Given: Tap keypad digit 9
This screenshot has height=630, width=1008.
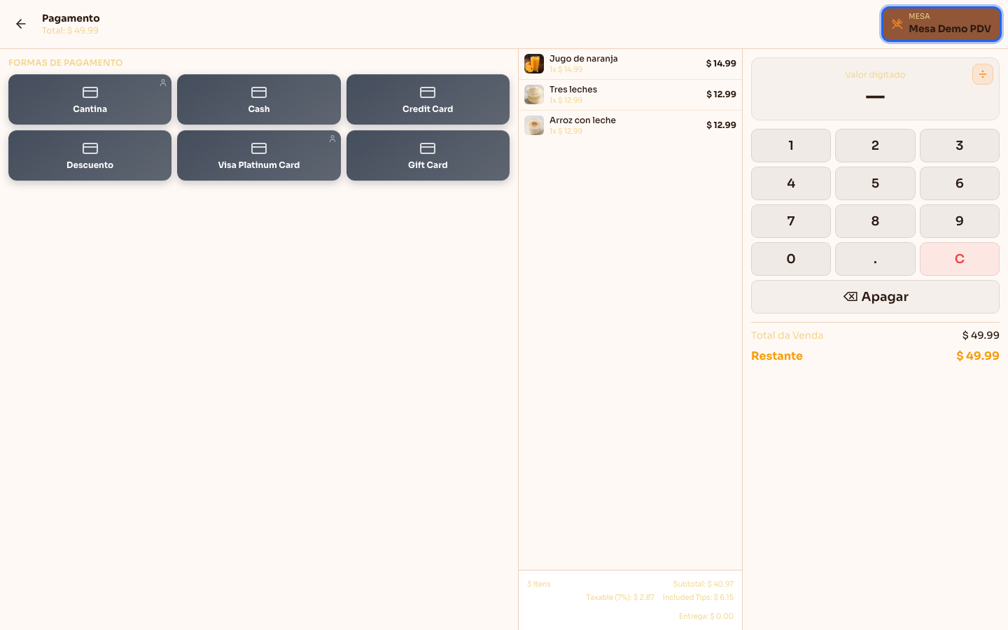Looking at the screenshot, I should click(959, 221).
